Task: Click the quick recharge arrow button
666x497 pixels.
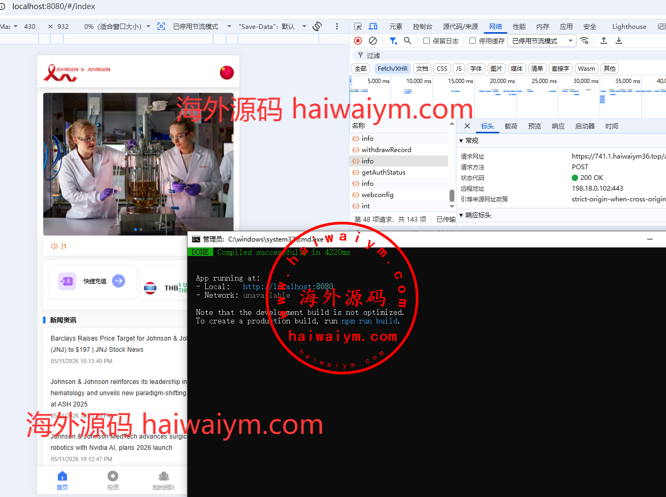Action: tap(119, 281)
